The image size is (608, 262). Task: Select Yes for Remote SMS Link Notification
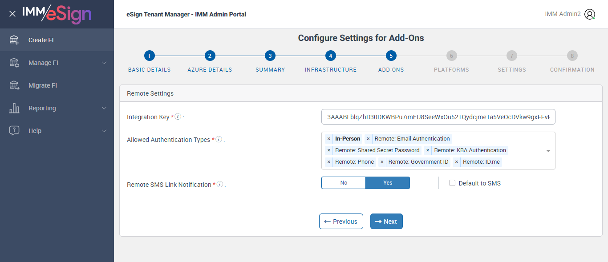tap(388, 183)
